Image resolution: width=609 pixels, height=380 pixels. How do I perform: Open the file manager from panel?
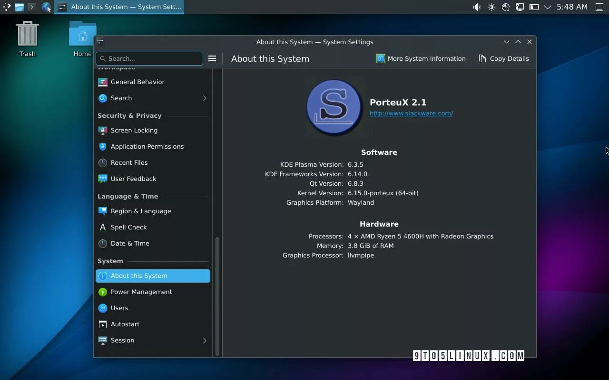click(x=20, y=7)
